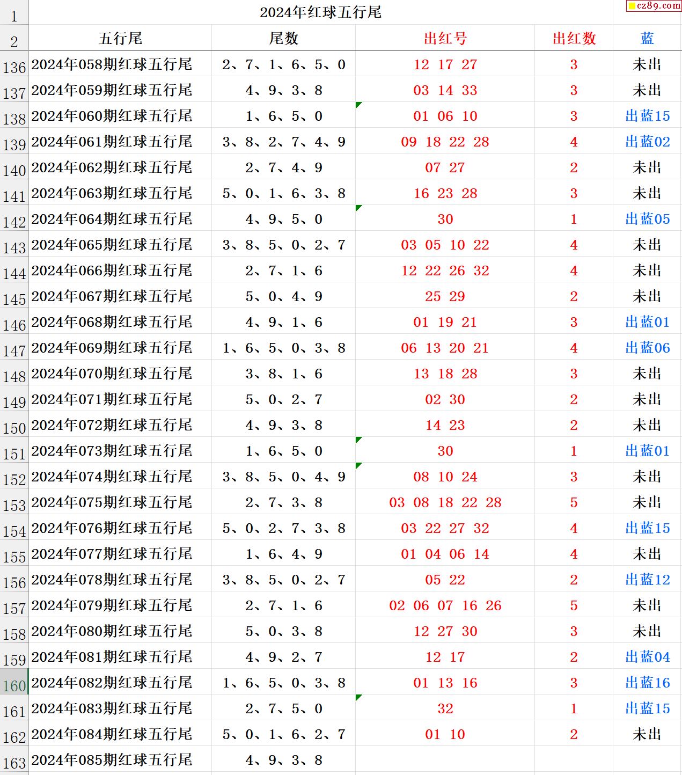Screen dimensions: 682x775
Task: Click the 出蓝02 cell
Action: [647, 142]
